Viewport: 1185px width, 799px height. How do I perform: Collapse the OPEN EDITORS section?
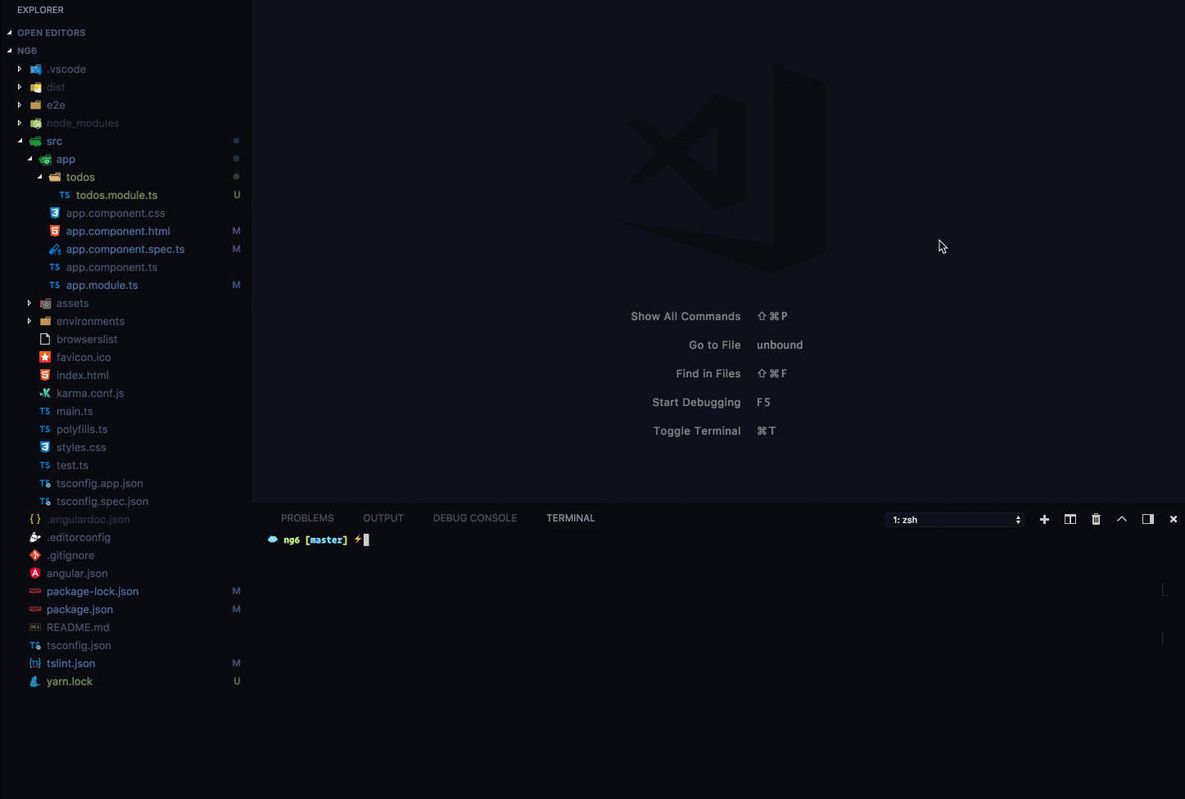(9, 33)
